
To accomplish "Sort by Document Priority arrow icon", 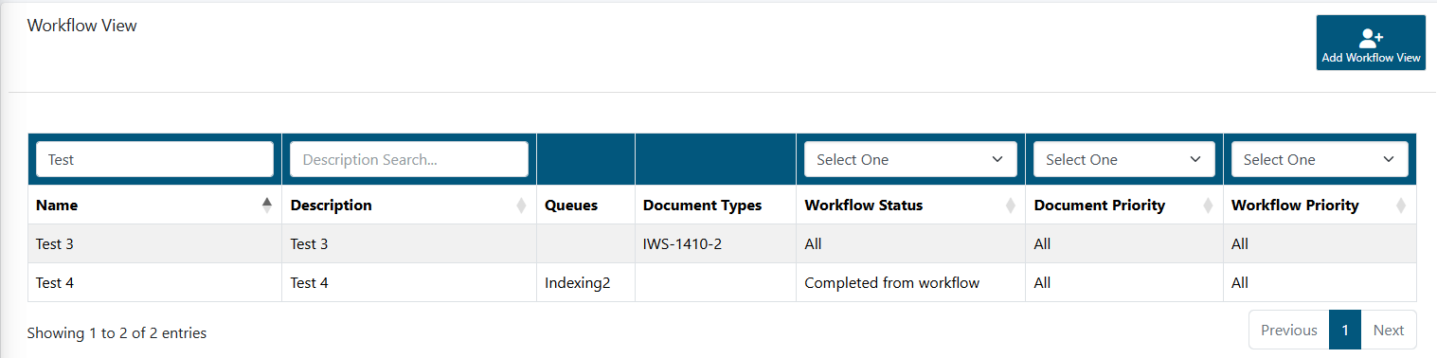I will (1208, 206).
